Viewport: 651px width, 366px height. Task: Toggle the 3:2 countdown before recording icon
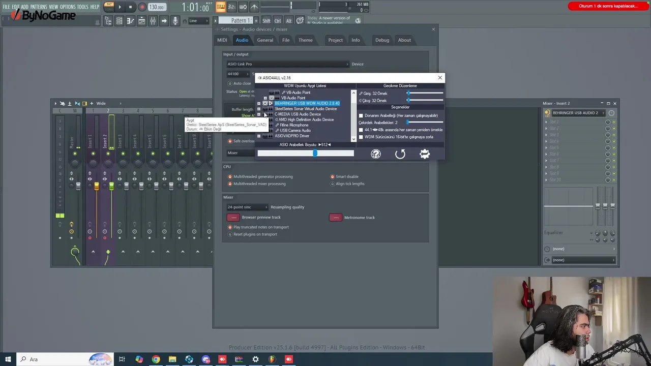231,7
